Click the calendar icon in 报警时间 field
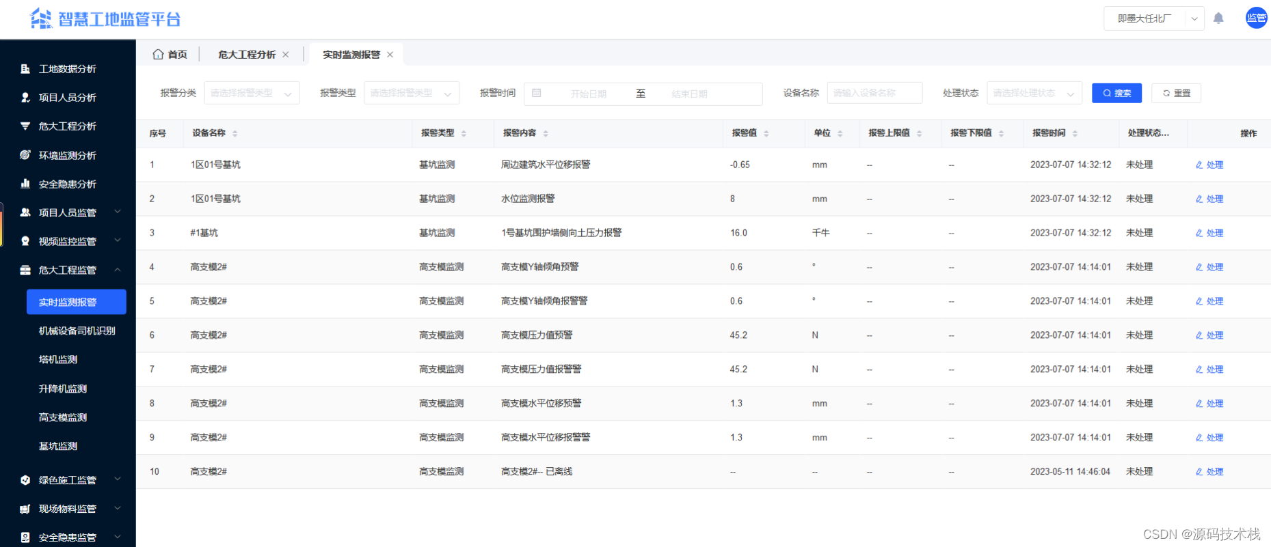The height and width of the screenshot is (547, 1271). (x=537, y=93)
